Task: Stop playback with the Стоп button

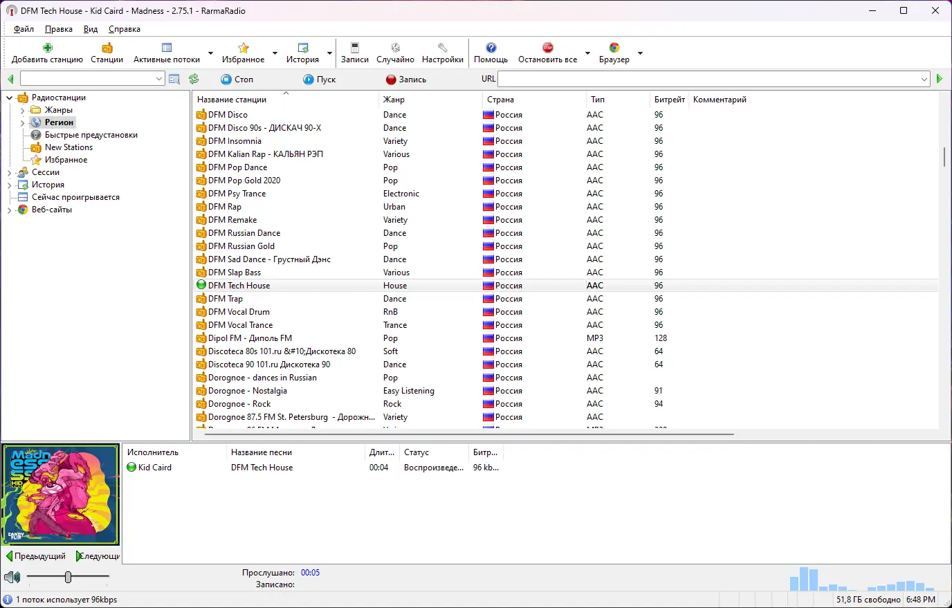Action: pyautogui.click(x=237, y=80)
